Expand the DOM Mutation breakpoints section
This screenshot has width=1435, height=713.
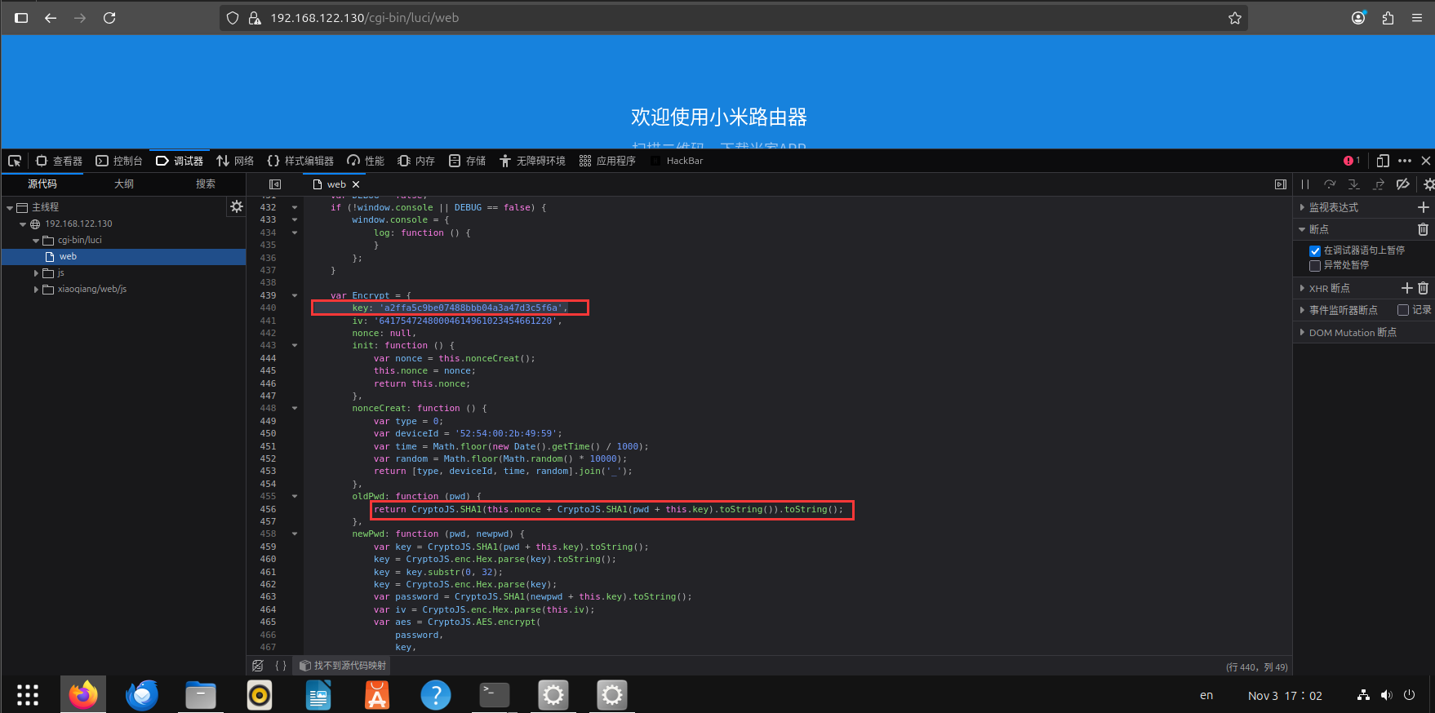tap(1303, 333)
